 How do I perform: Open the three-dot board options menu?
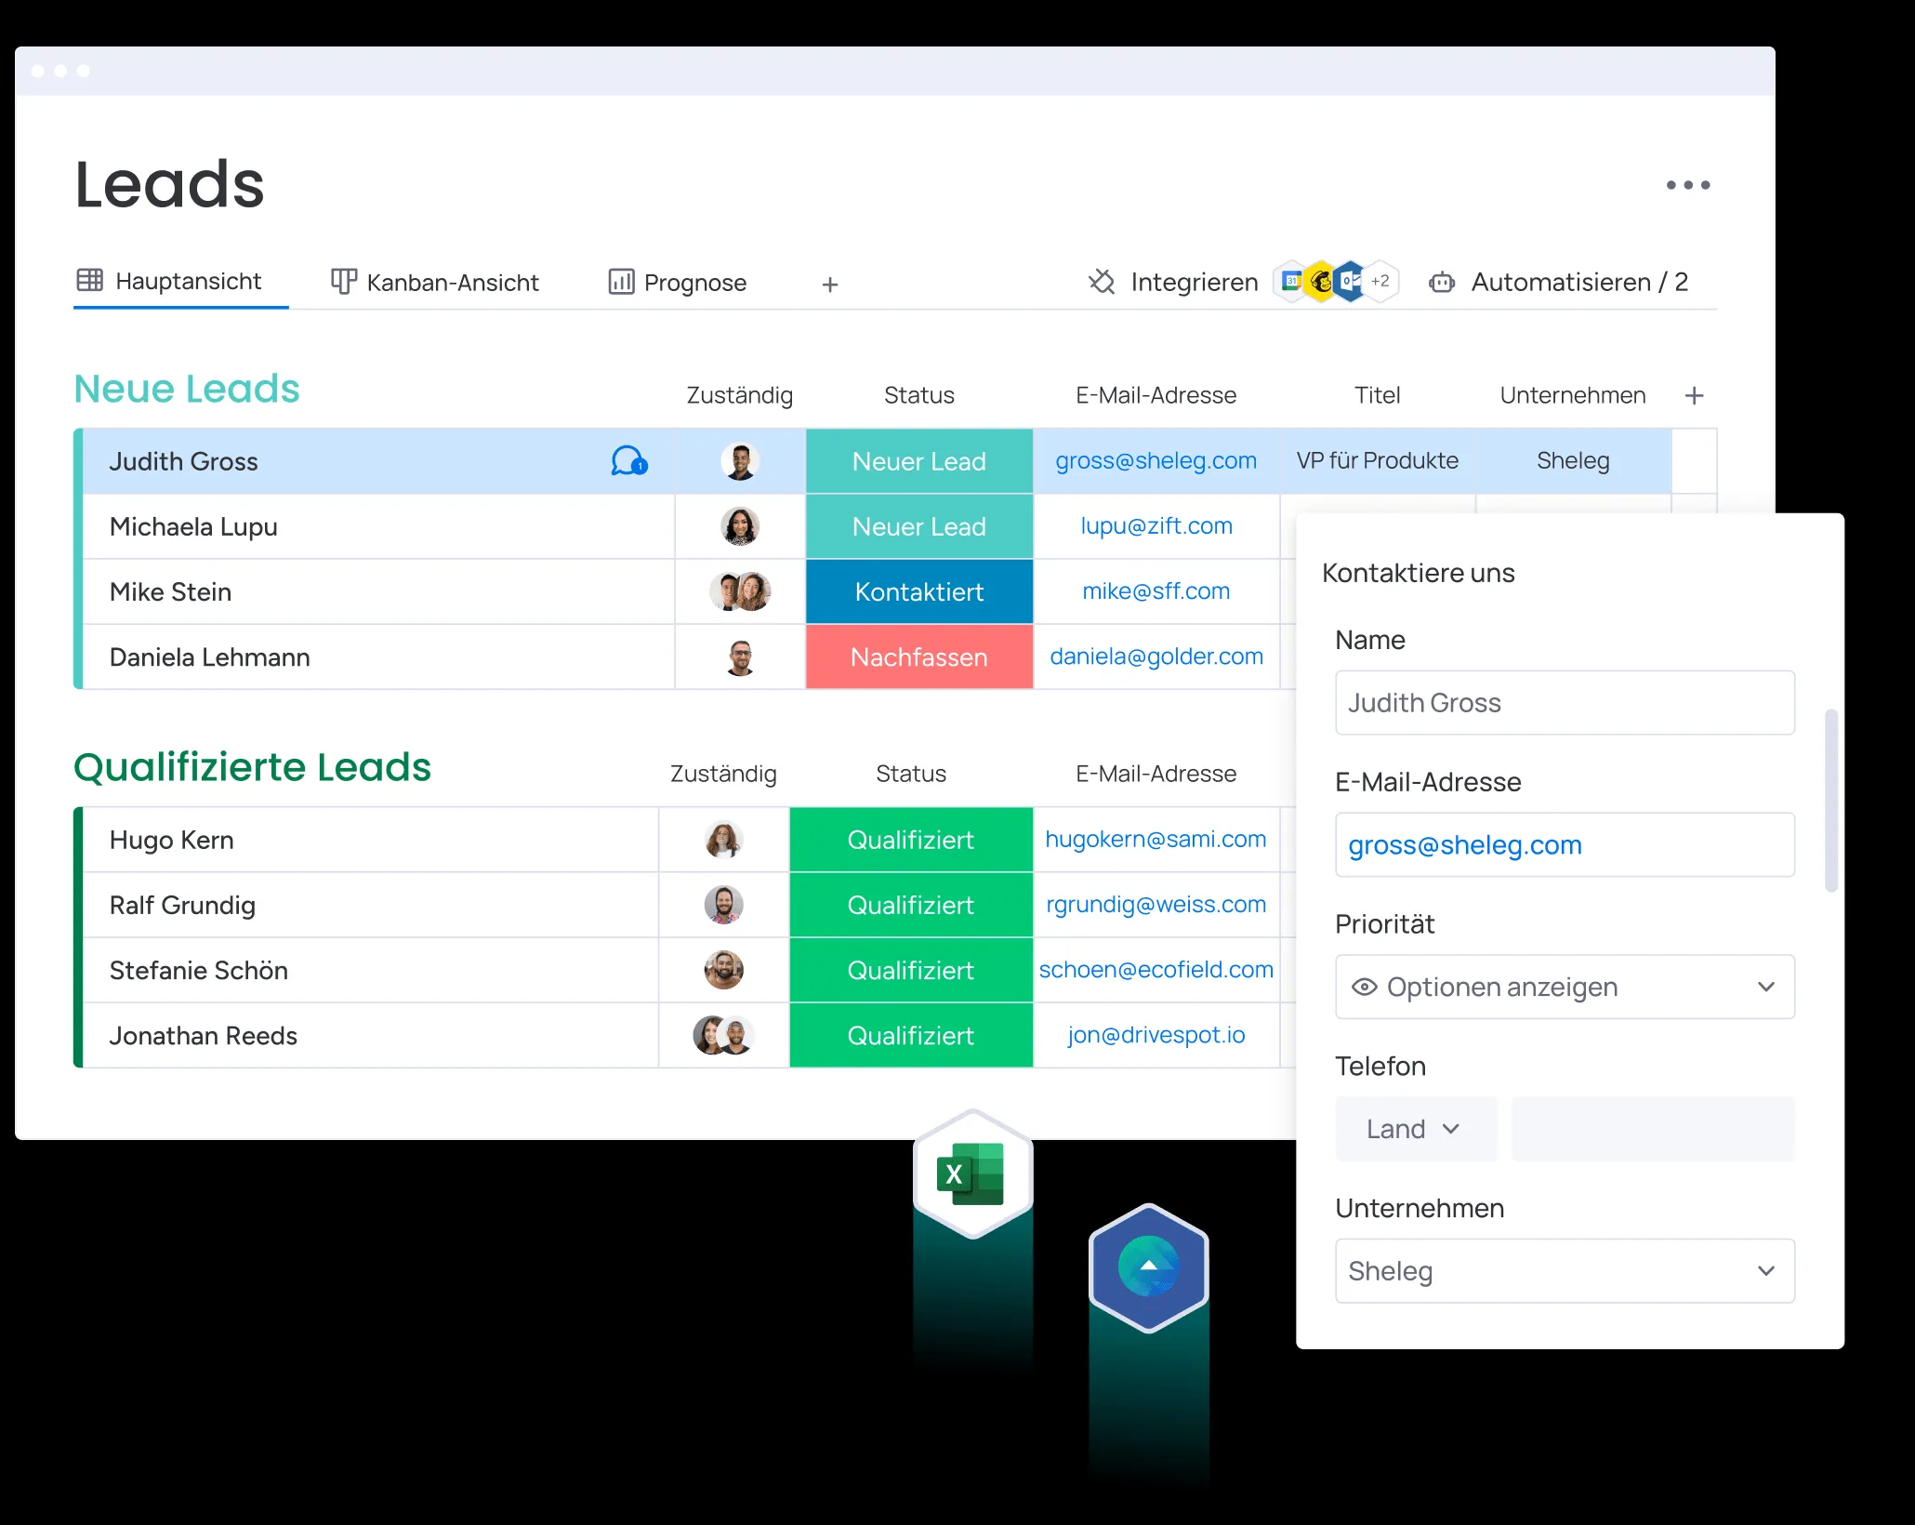pos(1687,185)
